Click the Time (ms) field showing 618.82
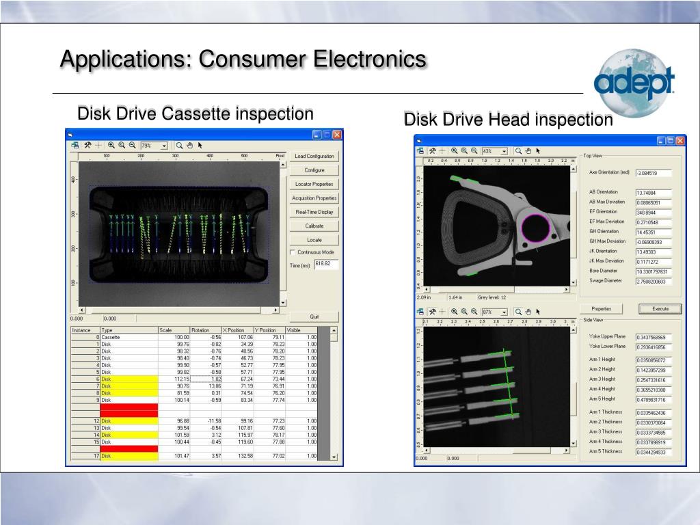The width and height of the screenshot is (700, 525). (326, 265)
